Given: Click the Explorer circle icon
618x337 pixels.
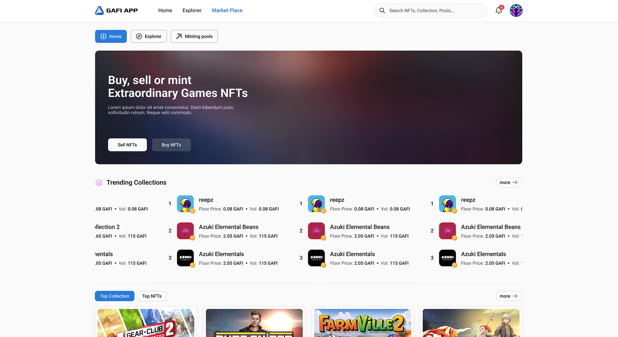Looking at the screenshot, I should (140, 36).
